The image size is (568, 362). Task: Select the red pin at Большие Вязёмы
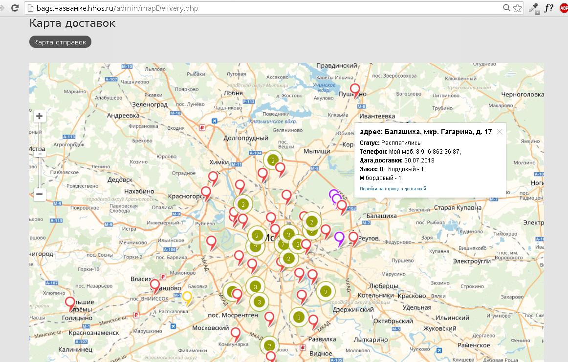70,303
